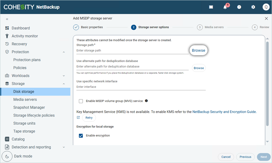Click Browse next to Storage path
This screenshot has width=272, height=163.
199,51
